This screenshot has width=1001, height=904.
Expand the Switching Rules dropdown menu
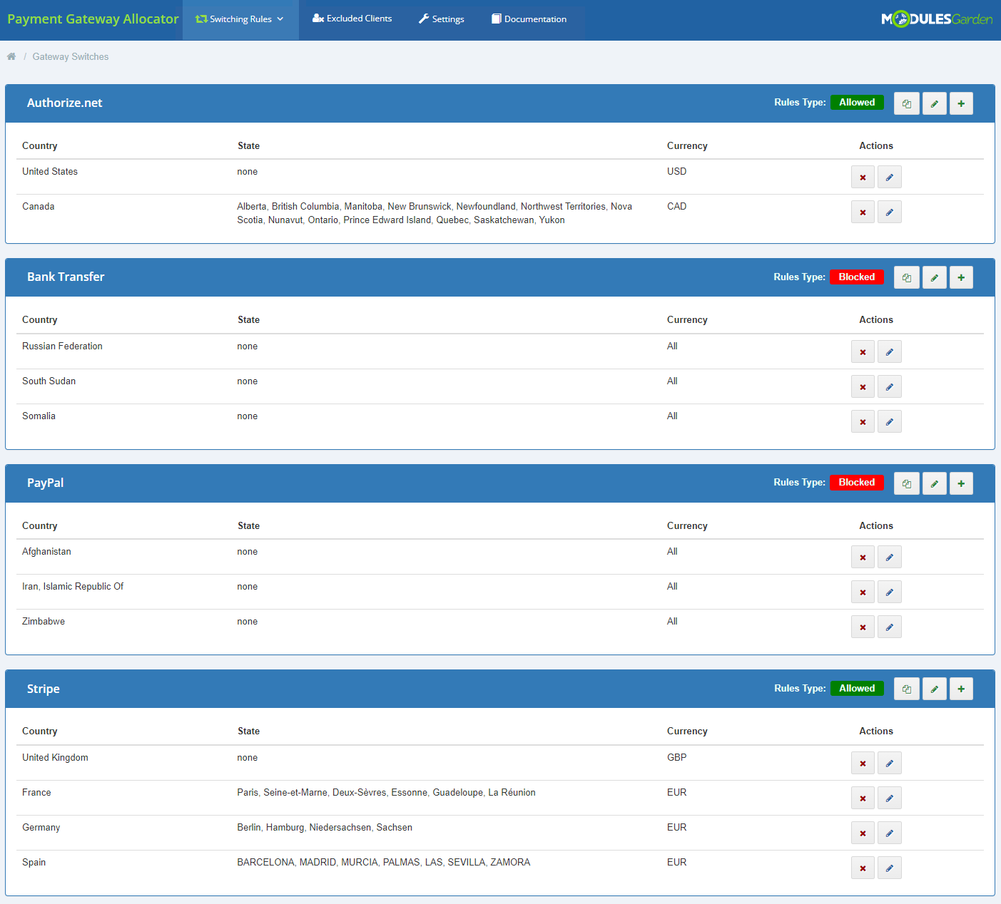[240, 19]
